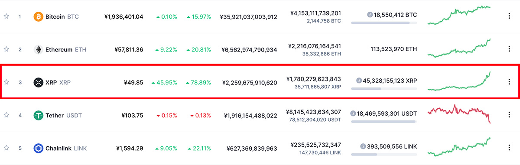Click the Tether green logo icon
The image size is (520, 165).
39,115
